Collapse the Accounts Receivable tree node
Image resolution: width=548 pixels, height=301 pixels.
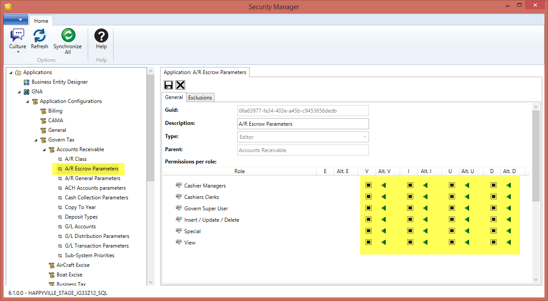pos(45,149)
